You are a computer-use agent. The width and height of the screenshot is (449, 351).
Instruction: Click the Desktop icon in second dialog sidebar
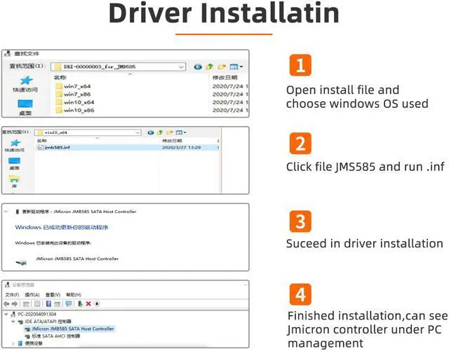(x=14, y=163)
